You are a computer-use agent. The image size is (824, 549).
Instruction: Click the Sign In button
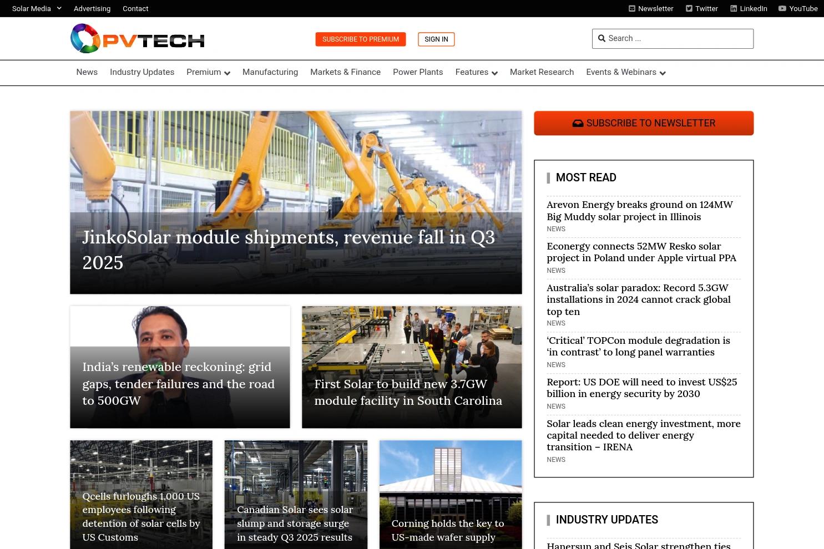(436, 39)
